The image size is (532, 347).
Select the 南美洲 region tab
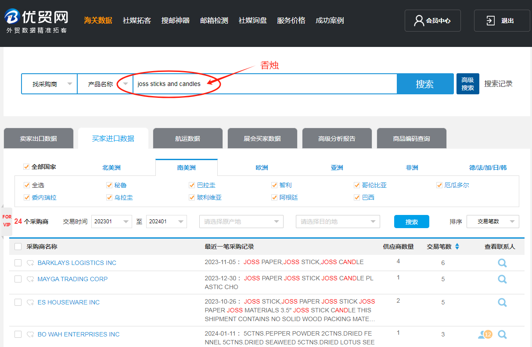pos(187,168)
